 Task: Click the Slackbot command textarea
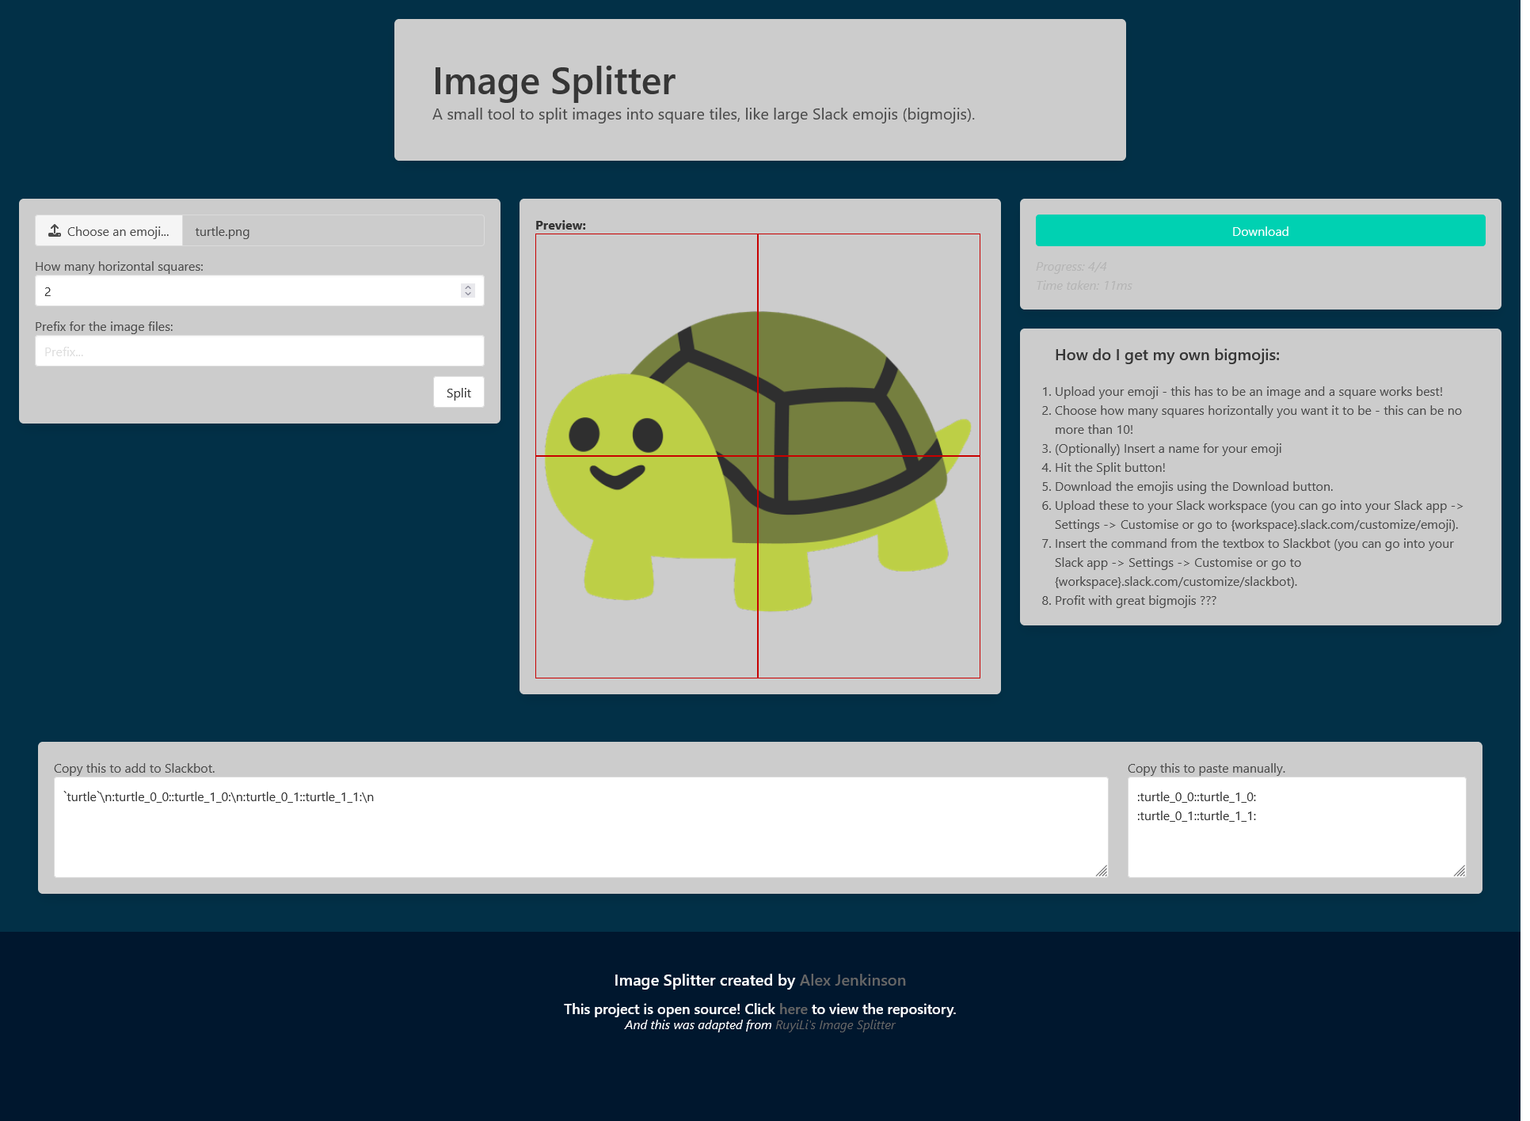(x=580, y=826)
